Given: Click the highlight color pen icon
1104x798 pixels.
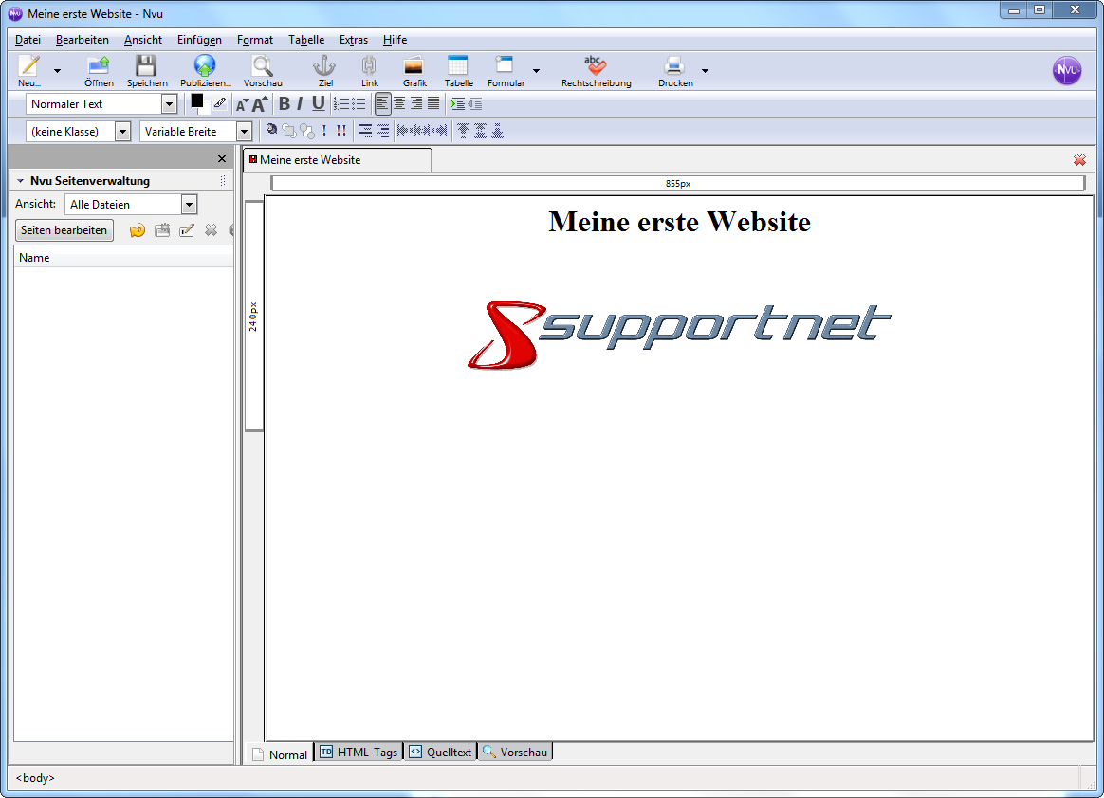Looking at the screenshot, I should click(x=220, y=103).
